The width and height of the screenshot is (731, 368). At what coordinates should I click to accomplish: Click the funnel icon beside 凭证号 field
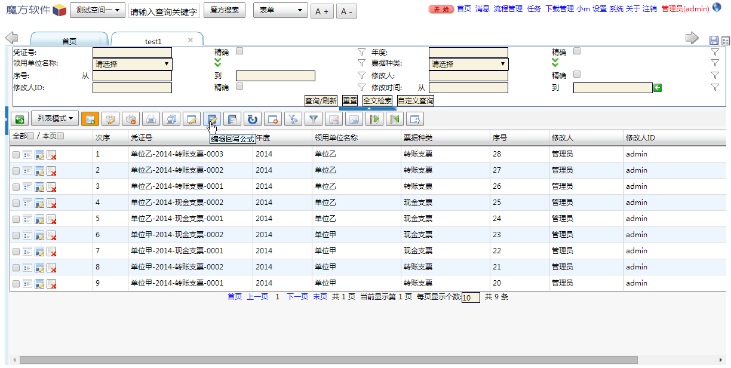(x=361, y=52)
